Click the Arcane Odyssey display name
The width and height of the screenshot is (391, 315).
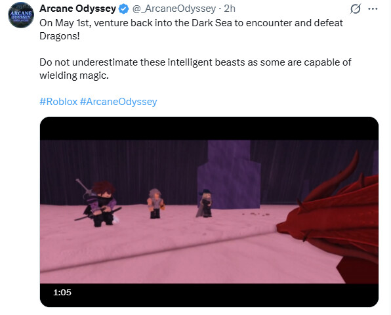(78, 9)
